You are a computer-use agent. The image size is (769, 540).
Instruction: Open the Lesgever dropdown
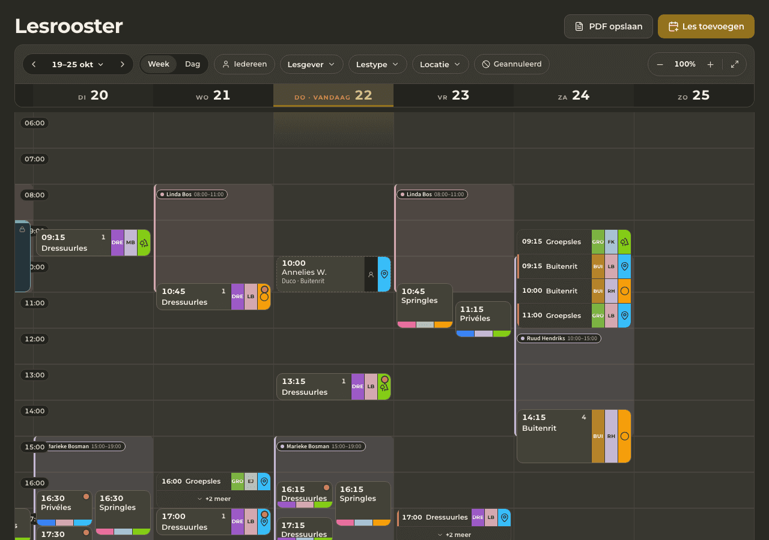pyautogui.click(x=312, y=64)
